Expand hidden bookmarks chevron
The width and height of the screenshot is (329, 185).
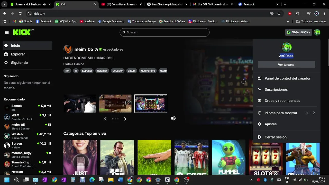click(x=288, y=21)
